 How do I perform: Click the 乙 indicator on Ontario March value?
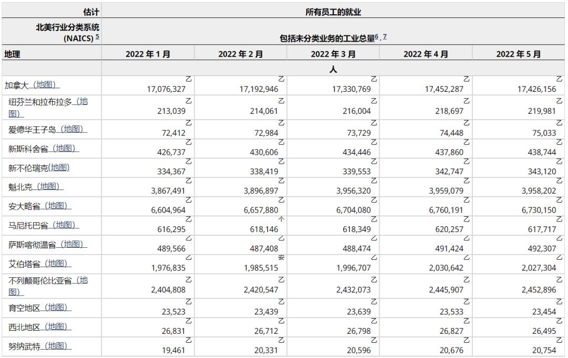tap(372, 199)
